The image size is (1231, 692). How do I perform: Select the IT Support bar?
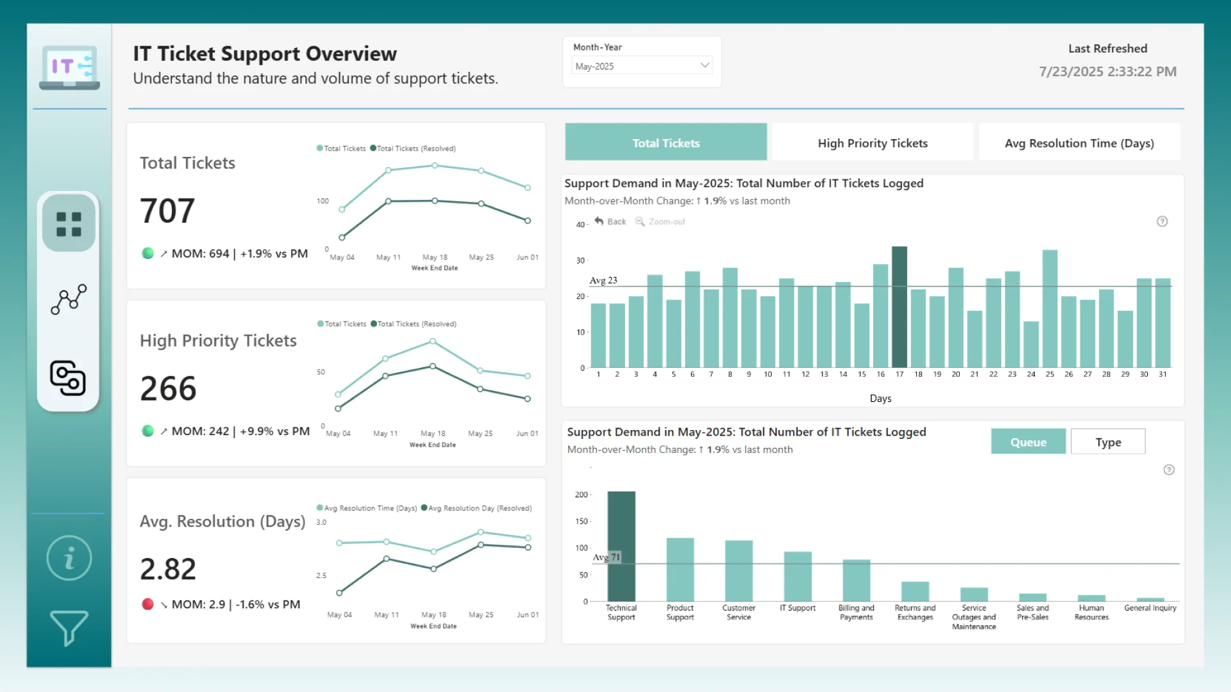pos(798,577)
